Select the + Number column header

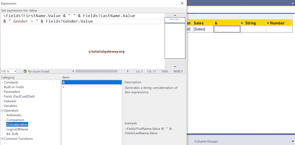279,23
